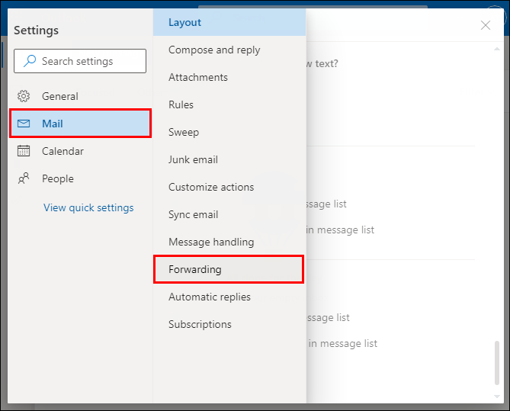Click the General gear icon
The height and width of the screenshot is (411, 510).
(24, 96)
